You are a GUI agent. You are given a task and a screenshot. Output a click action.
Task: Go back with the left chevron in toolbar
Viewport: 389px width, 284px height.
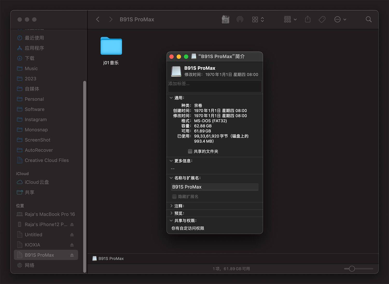pyautogui.click(x=98, y=19)
